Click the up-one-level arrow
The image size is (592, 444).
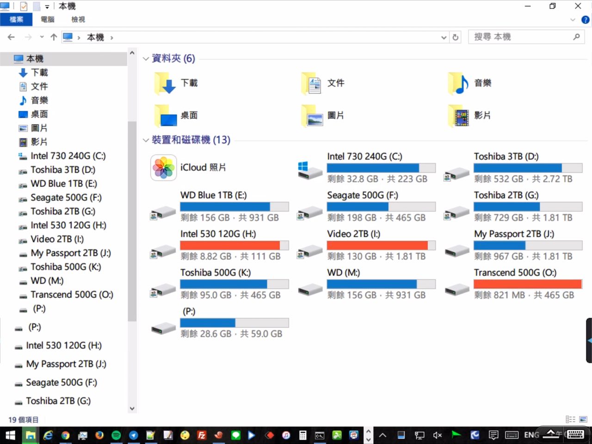54,37
